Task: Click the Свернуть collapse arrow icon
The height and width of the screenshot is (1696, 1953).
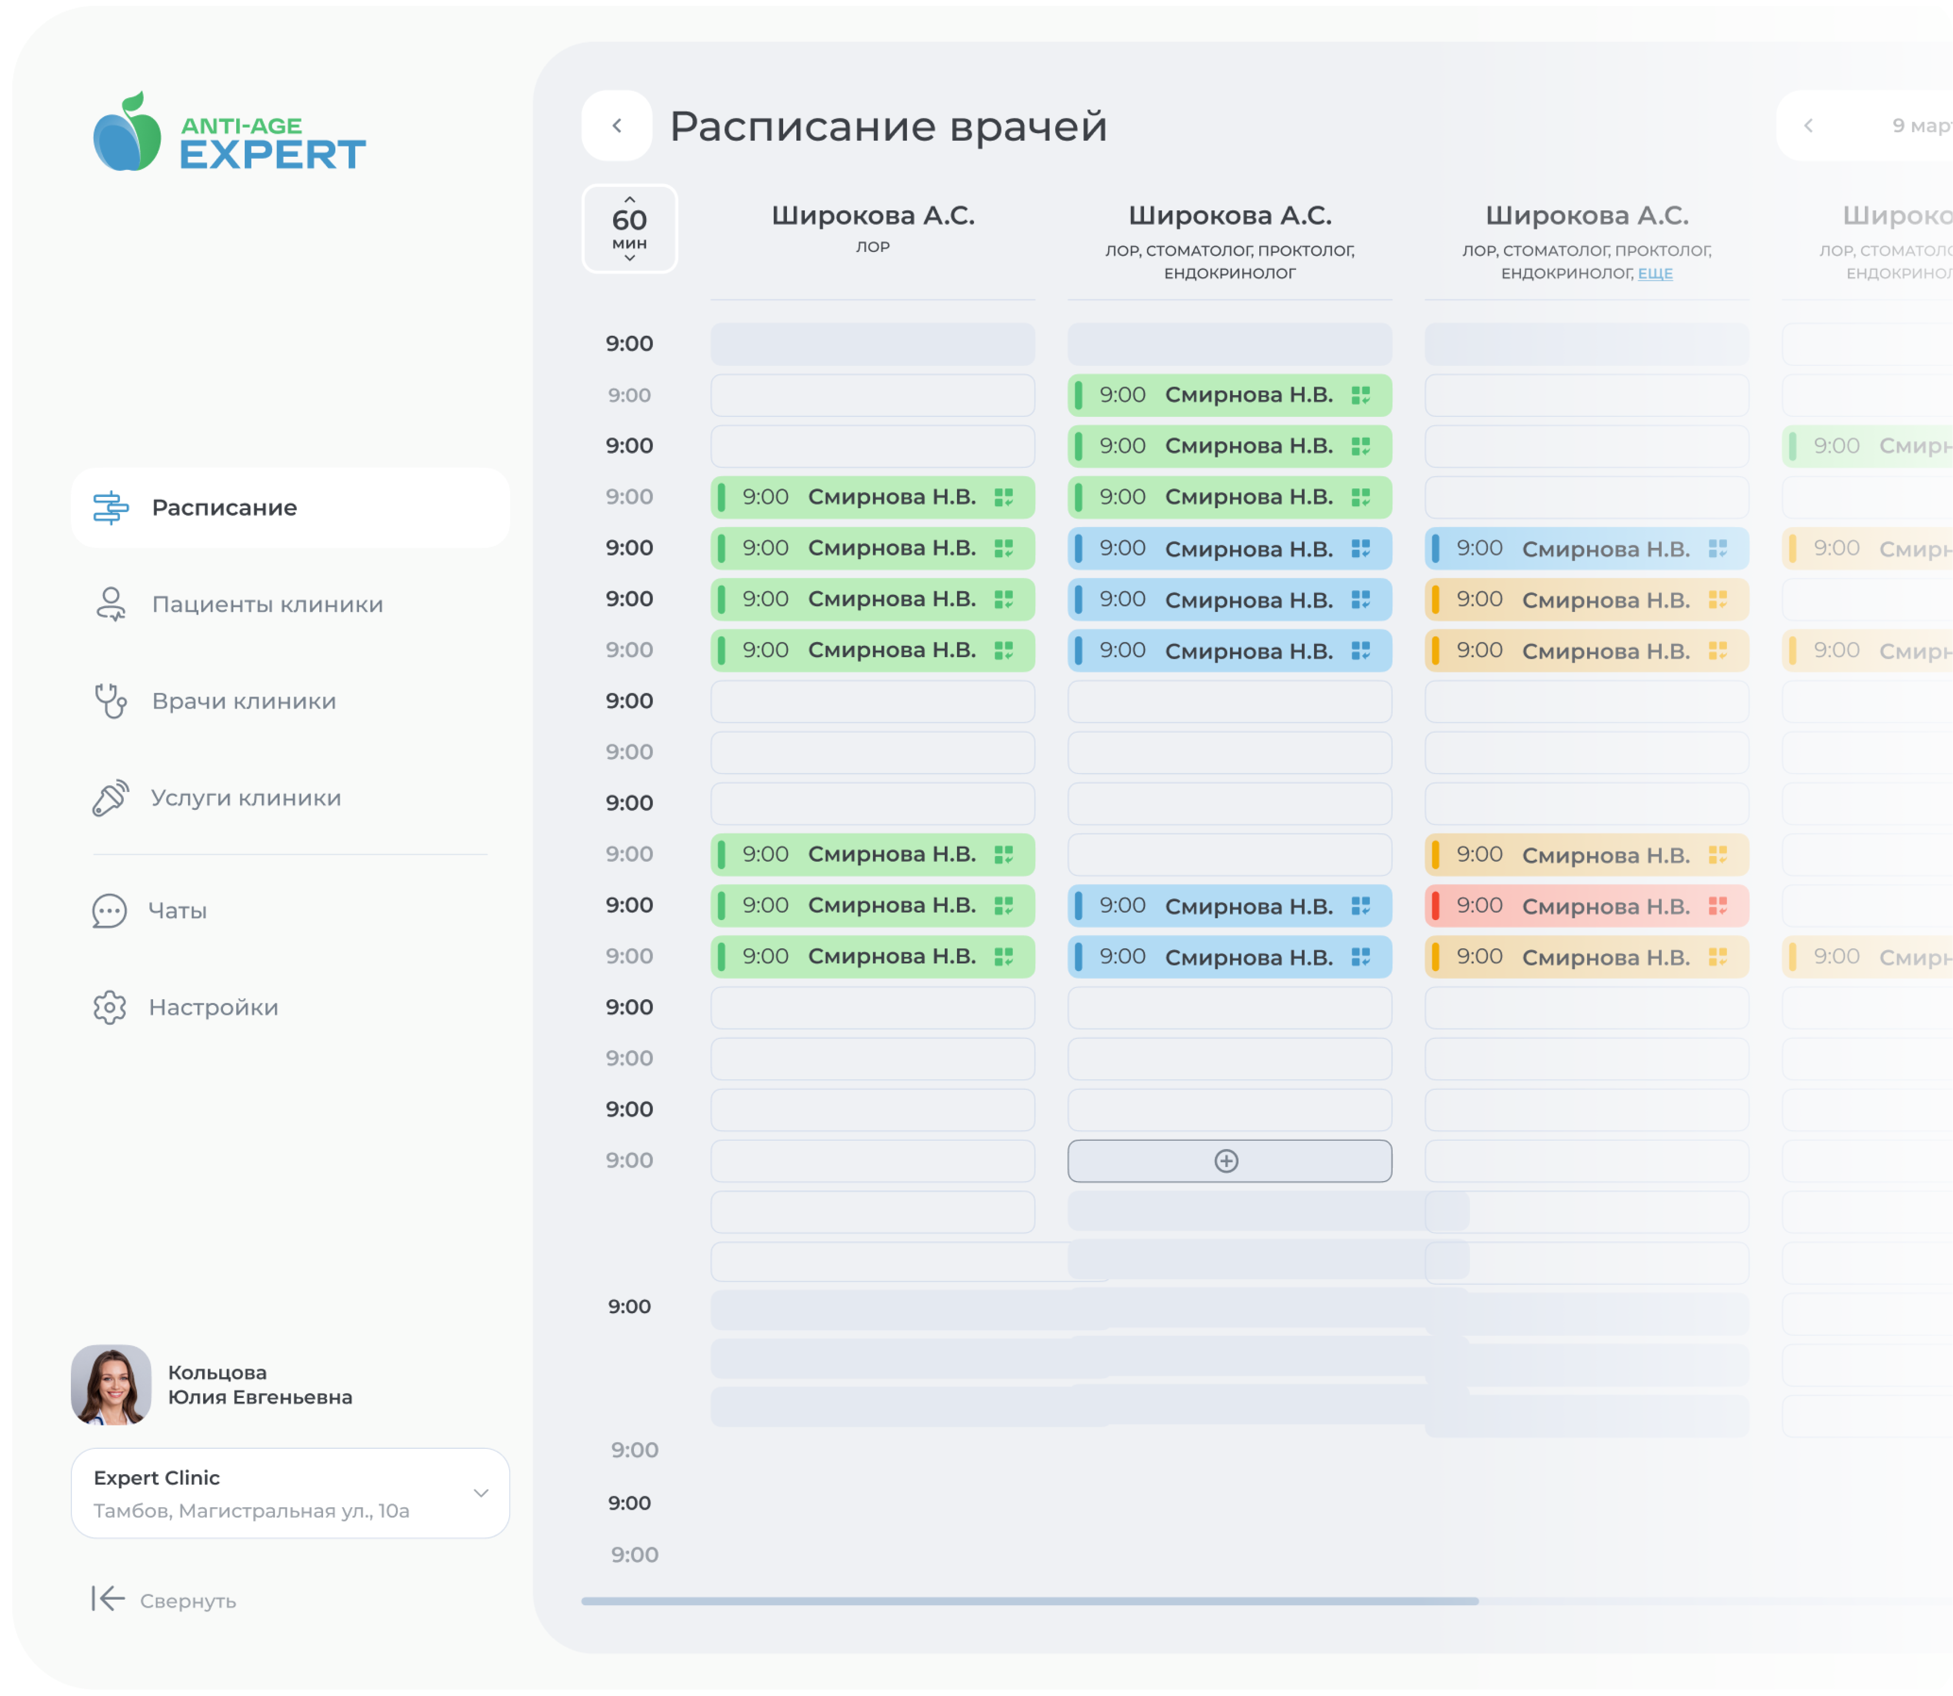Action: point(108,1598)
